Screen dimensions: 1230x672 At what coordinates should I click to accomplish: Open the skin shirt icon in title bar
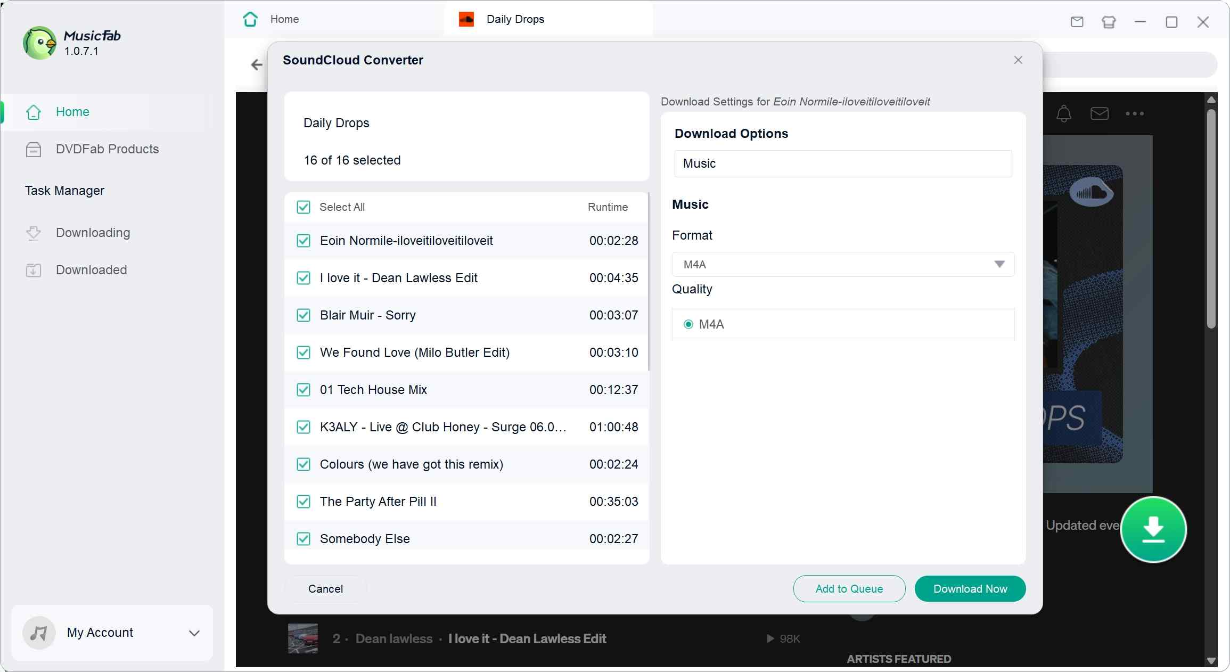(1109, 22)
